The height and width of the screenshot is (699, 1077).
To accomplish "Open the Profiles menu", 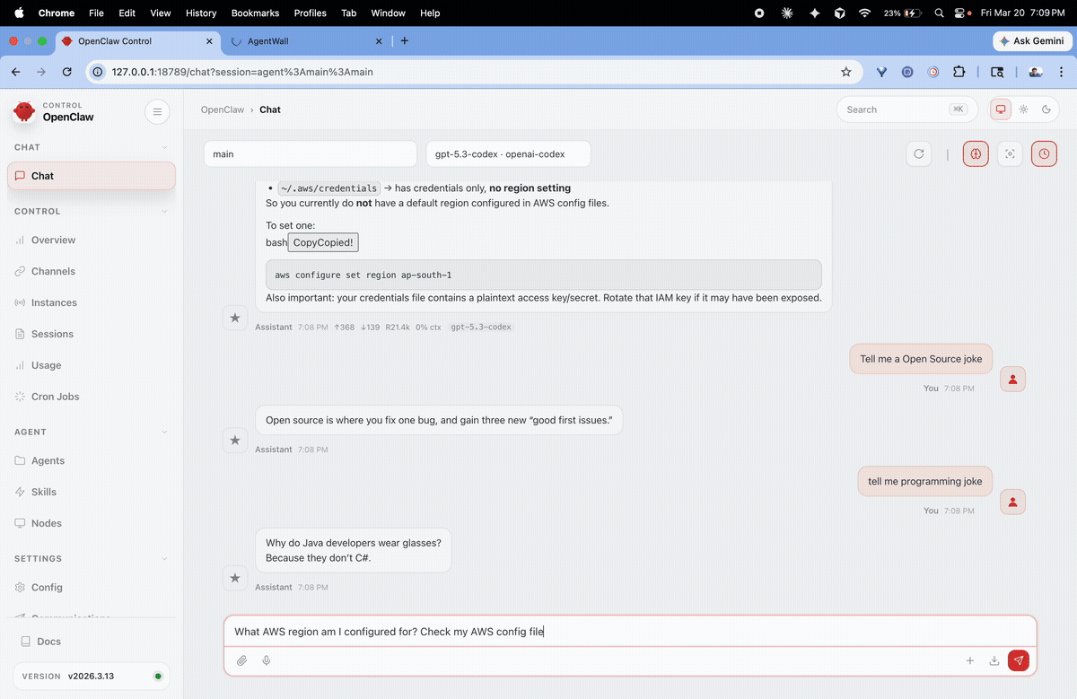I will point(311,13).
